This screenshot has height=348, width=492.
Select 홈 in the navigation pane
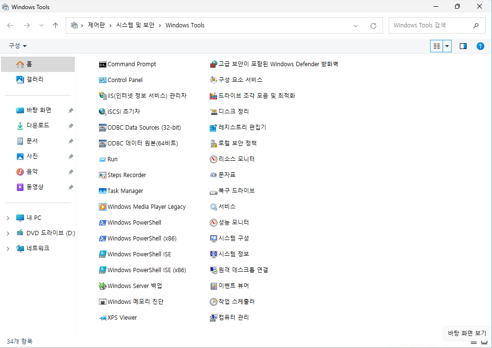[38, 64]
